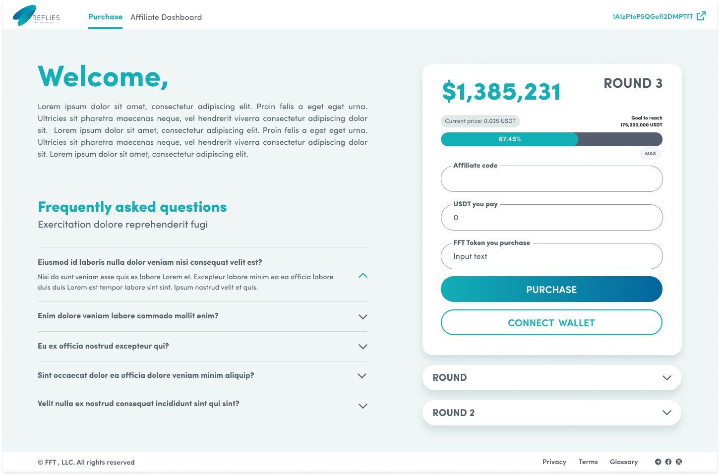
Task: Click the CONNECT WALLET button
Action: 551,323
